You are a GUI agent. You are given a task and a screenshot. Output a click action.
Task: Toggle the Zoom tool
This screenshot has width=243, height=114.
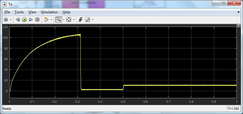pyautogui.click(x=59, y=20)
